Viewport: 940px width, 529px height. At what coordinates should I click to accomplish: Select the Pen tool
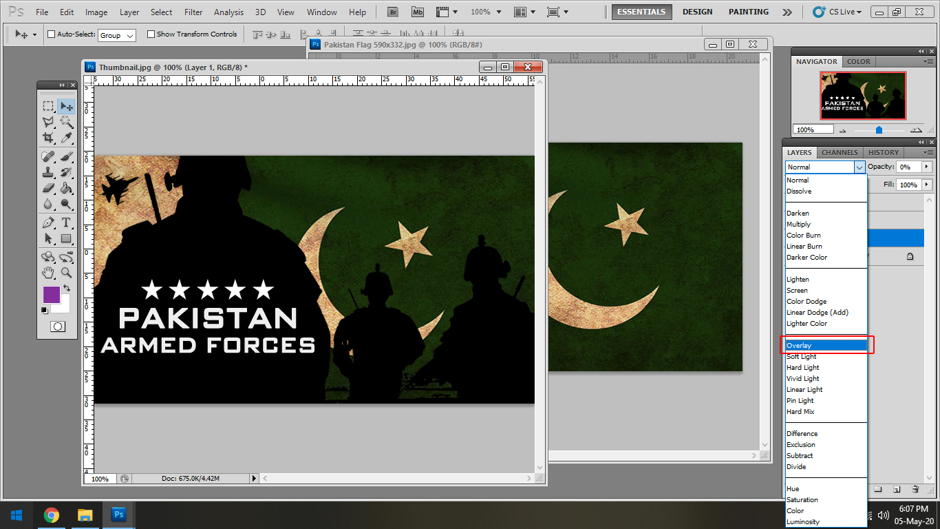coord(48,222)
